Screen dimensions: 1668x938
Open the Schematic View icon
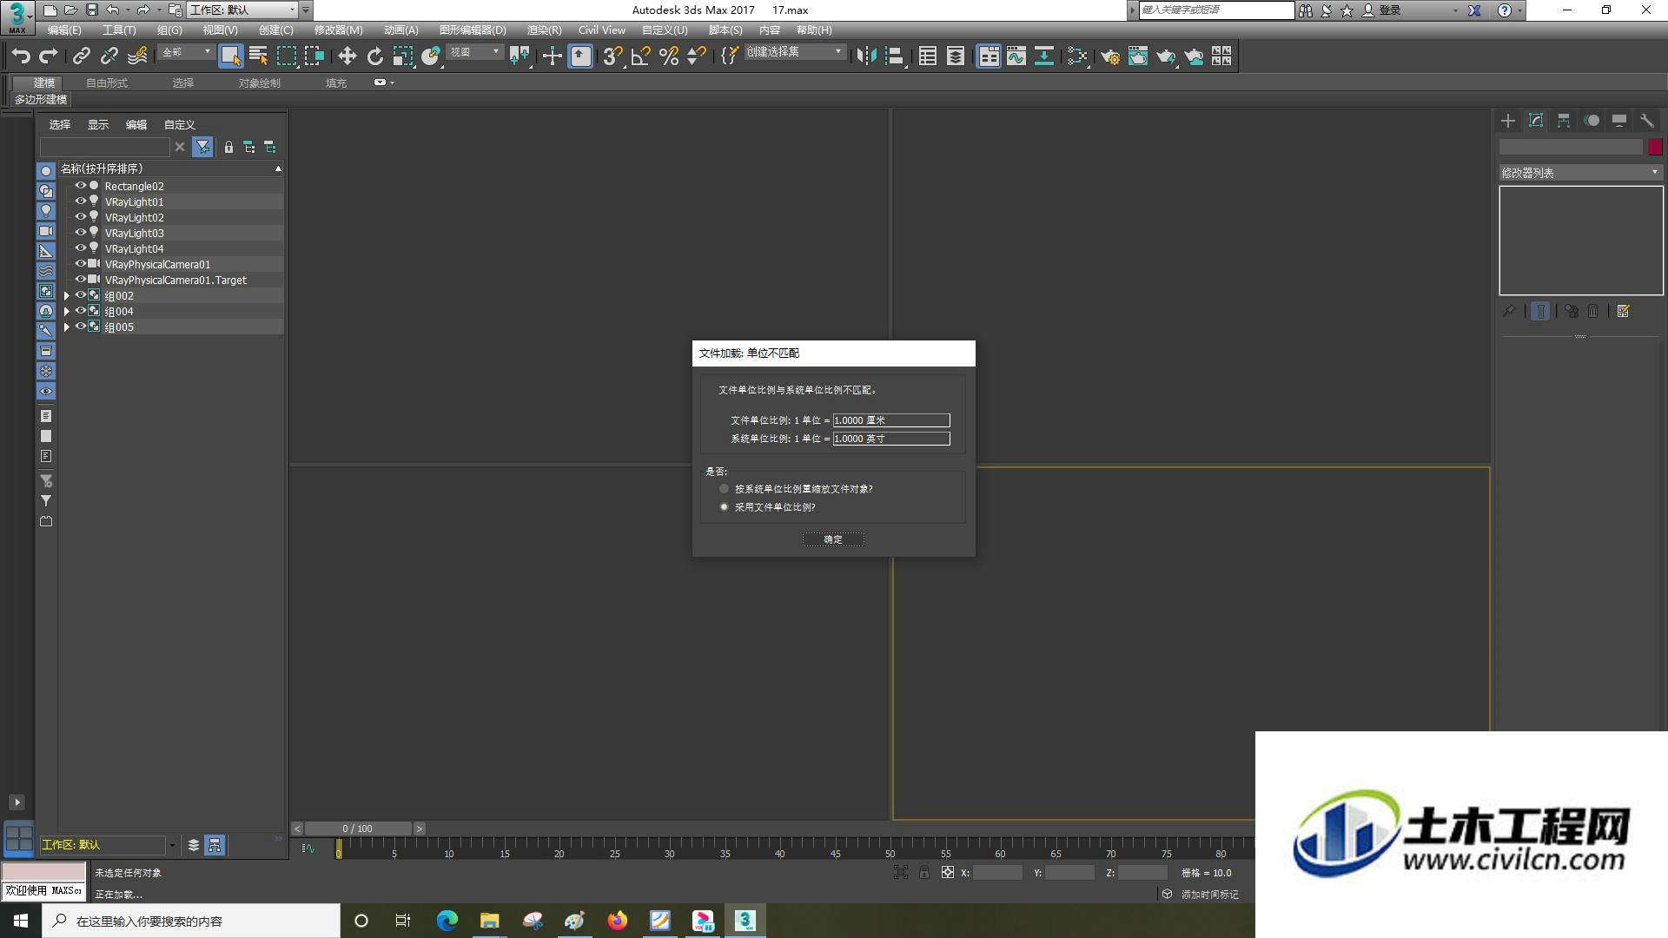tap(1044, 56)
